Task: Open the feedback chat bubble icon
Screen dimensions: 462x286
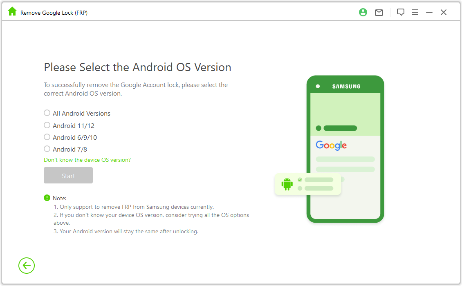Action: click(400, 12)
